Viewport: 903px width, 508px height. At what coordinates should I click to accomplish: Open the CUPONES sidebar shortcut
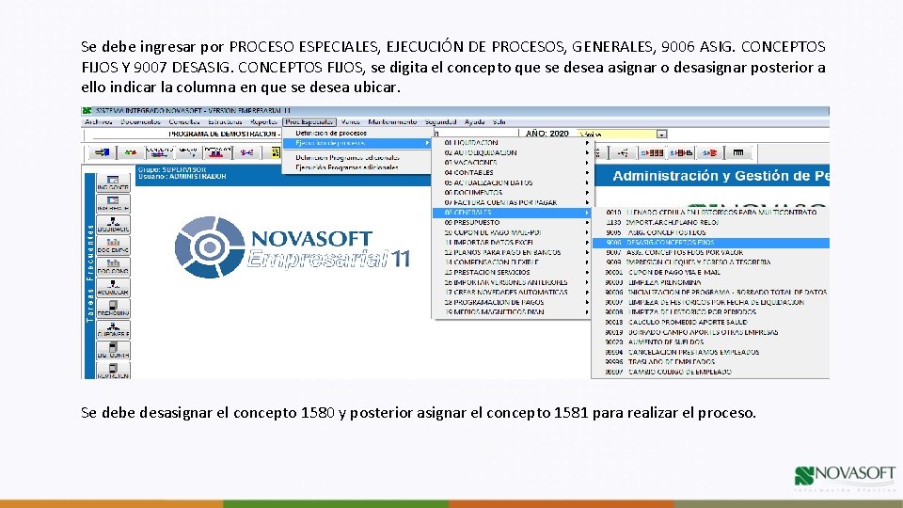[x=113, y=329]
